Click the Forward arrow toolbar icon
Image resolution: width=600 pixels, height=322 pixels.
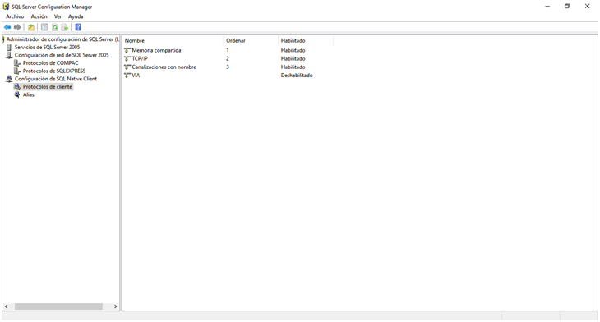point(17,27)
